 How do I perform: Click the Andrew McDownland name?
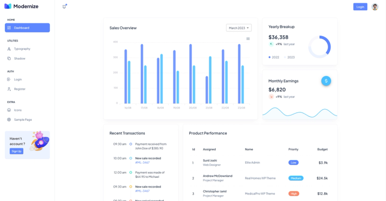pos(218,176)
